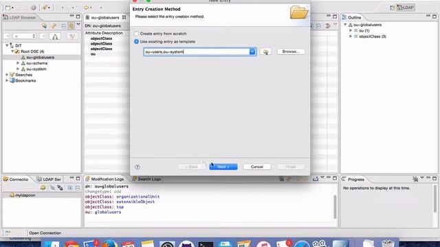440x247 pixels.
Task: Click the Progress view vertical scrollbar
Action: (435, 199)
